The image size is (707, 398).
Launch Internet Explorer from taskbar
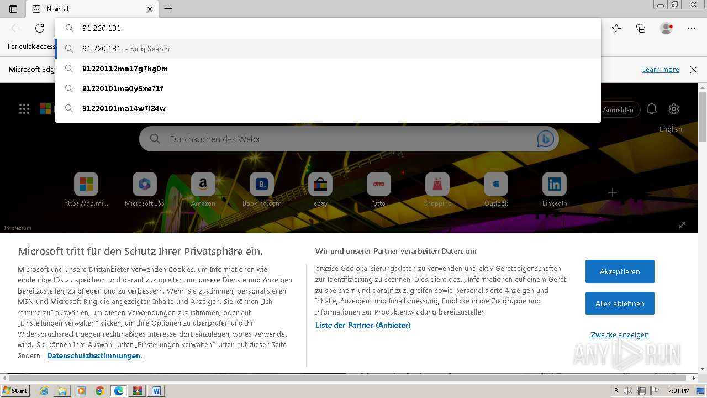(44, 391)
